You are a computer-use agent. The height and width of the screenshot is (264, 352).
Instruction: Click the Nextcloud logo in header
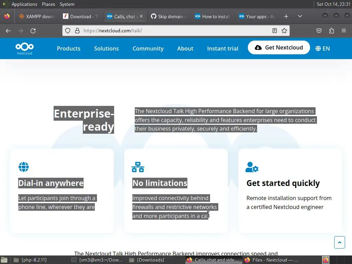pyautogui.click(x=24, y=48)
